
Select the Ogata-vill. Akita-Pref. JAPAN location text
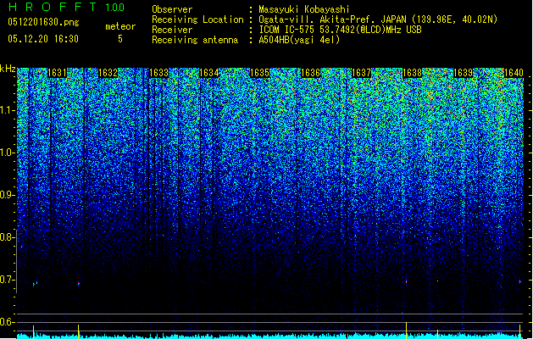(x=378, y=19)
